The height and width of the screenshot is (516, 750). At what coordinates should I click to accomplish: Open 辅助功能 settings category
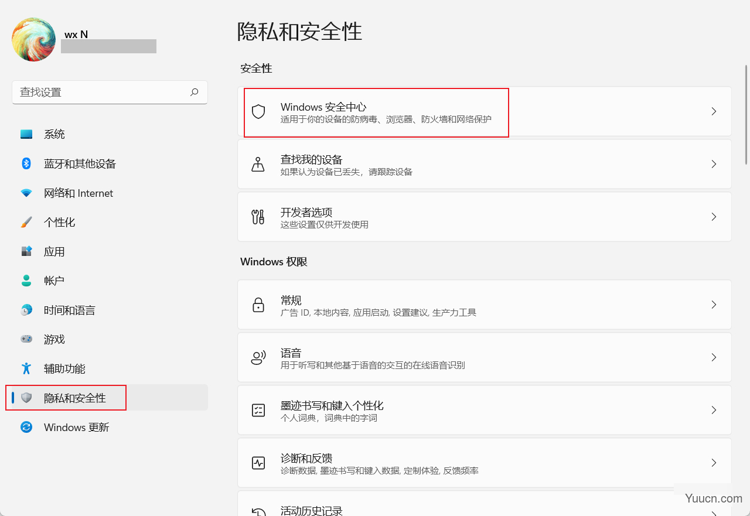click(x=110, y=368)
